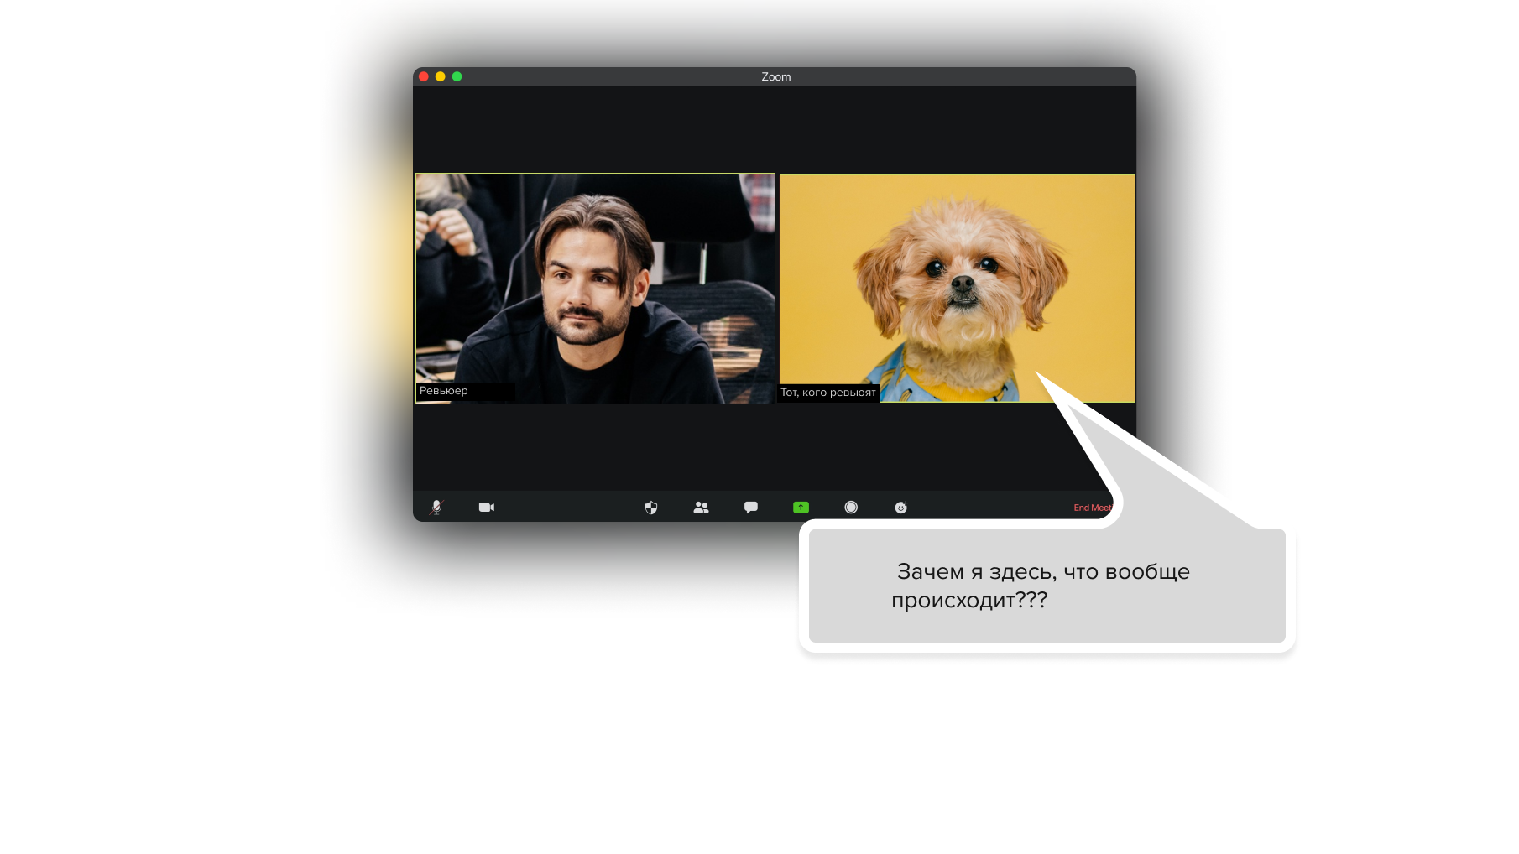The height and width of the screenshot is (854, 1519).
Task: Click the empty black area above video tiles
Action: tap(774, 129)
